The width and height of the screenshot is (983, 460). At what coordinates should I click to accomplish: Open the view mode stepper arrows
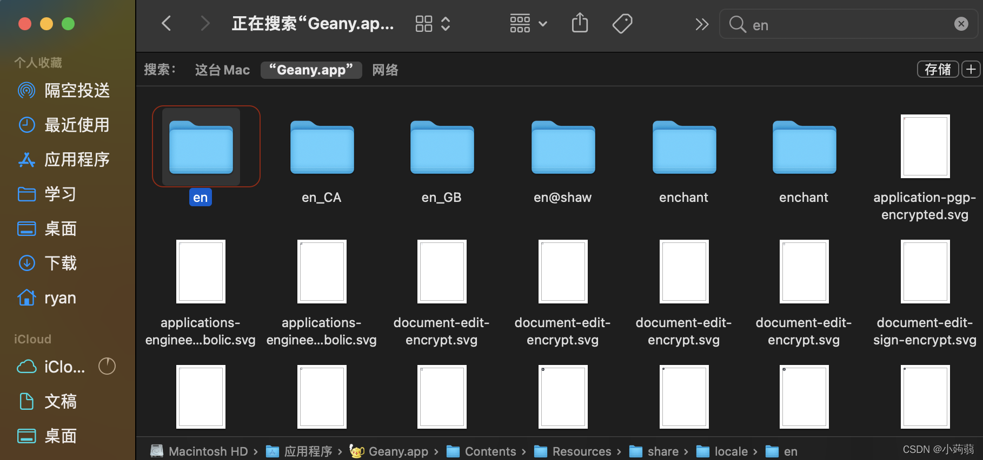pyautogui.click(x=446, y=24)
